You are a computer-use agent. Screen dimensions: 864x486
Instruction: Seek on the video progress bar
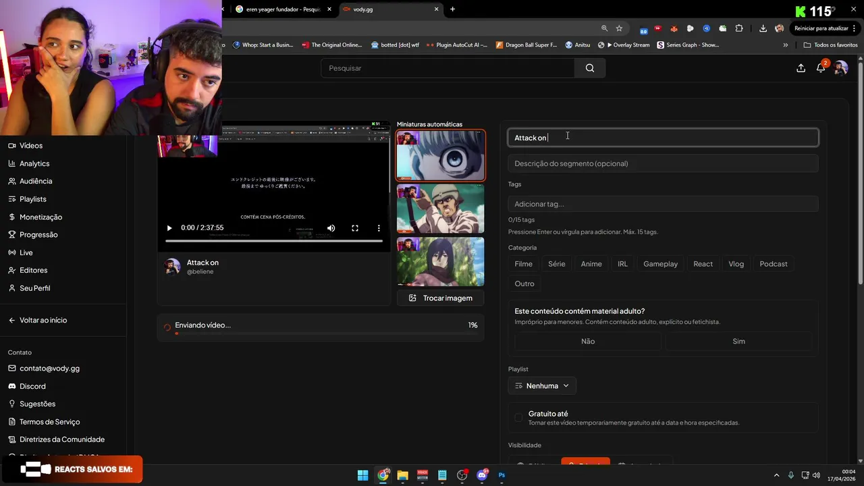click(273, 241)
